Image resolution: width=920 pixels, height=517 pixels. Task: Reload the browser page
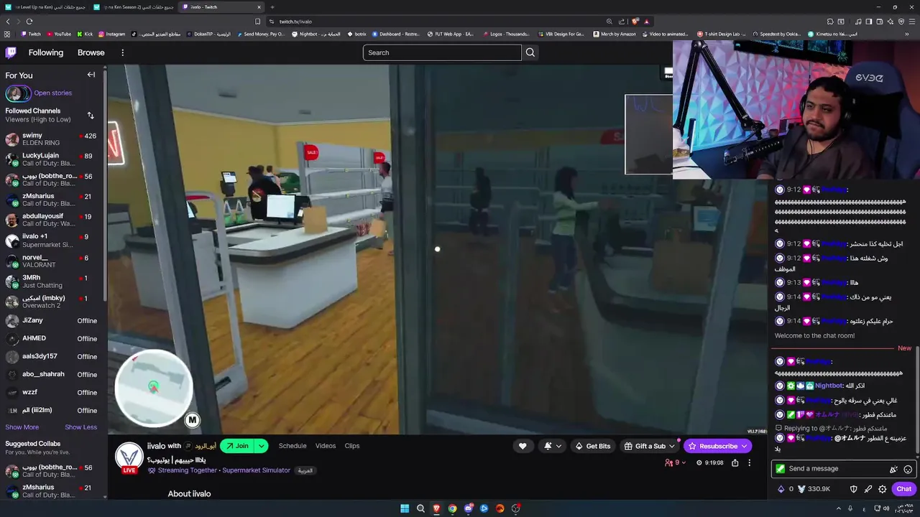29,22
